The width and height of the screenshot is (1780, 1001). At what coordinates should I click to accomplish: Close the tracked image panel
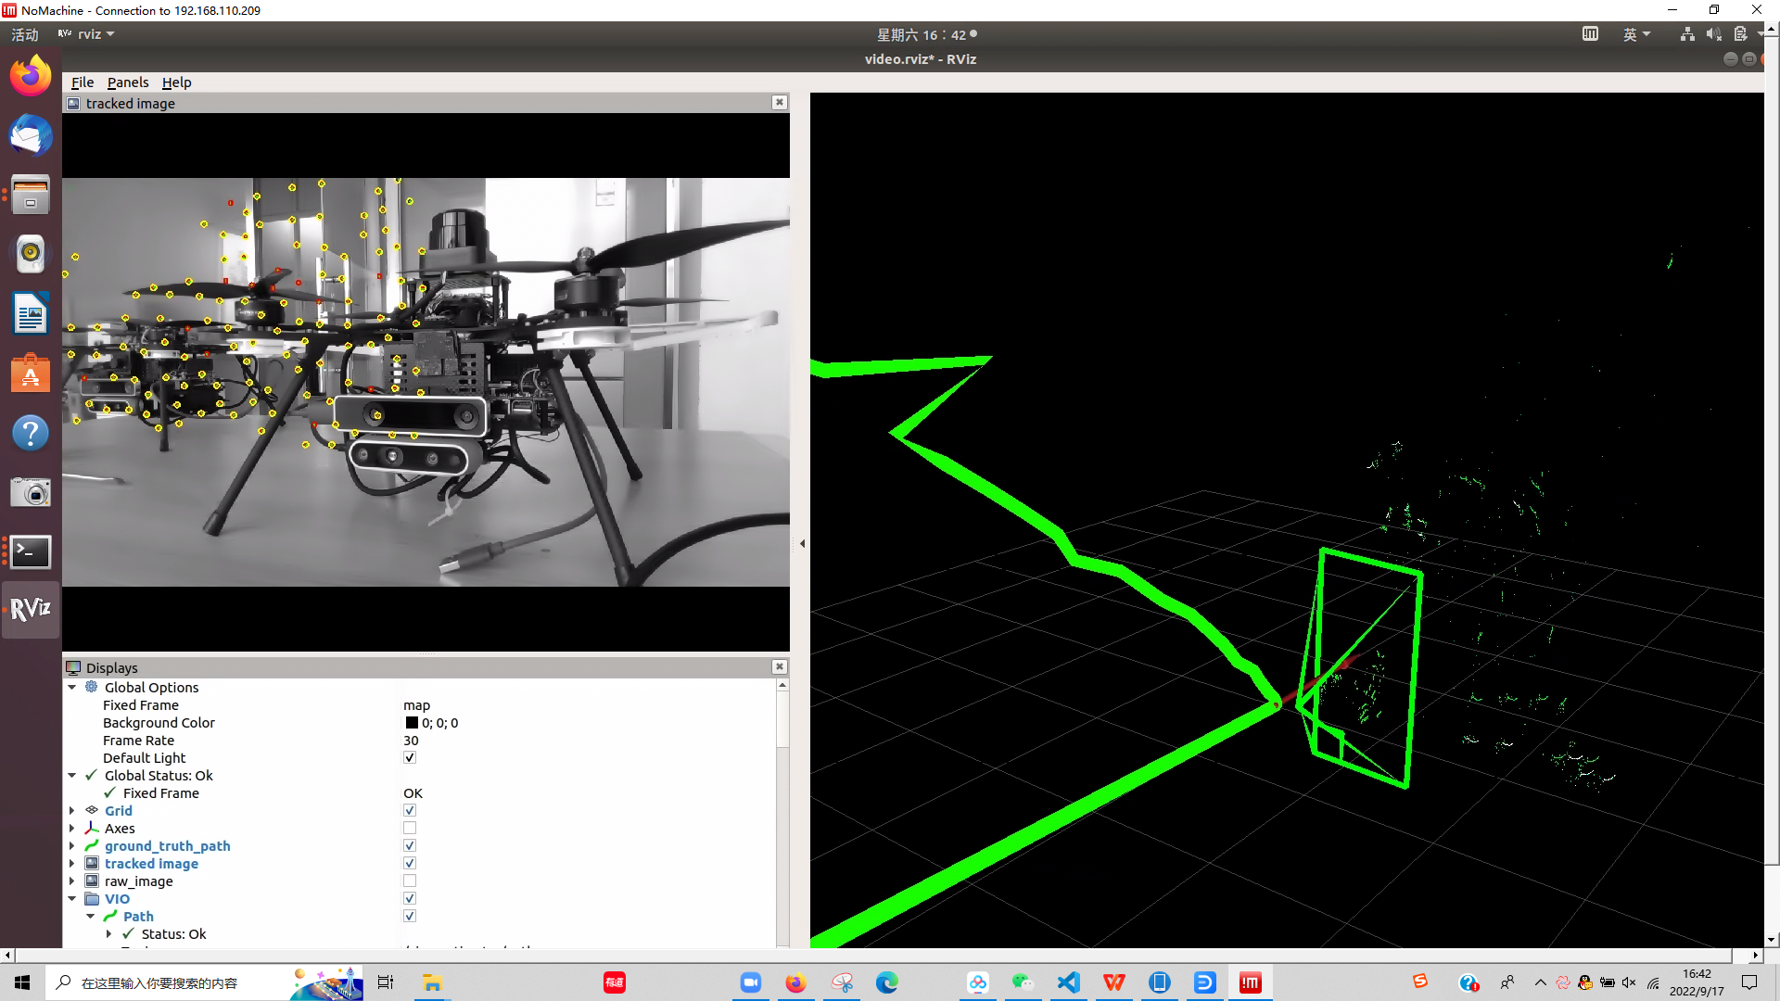780,103
